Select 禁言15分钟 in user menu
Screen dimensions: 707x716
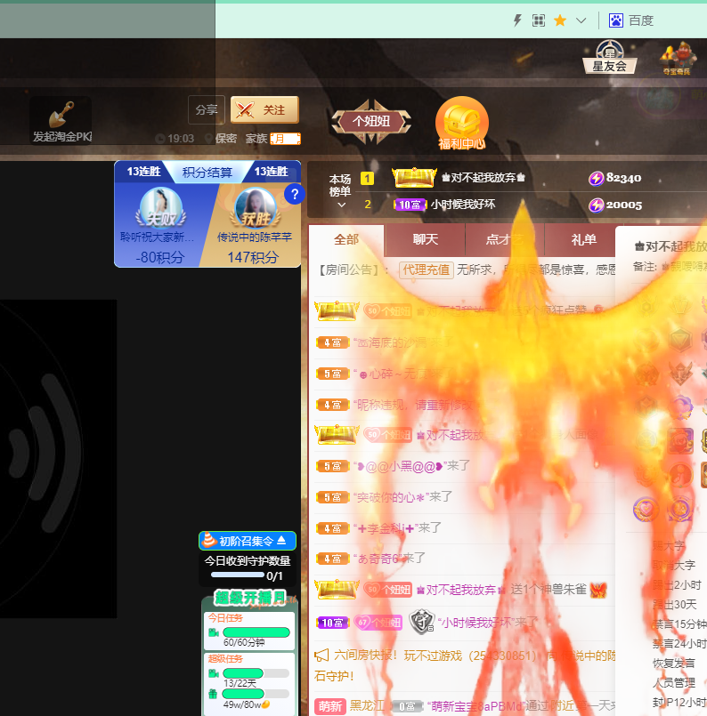[679, 624]
